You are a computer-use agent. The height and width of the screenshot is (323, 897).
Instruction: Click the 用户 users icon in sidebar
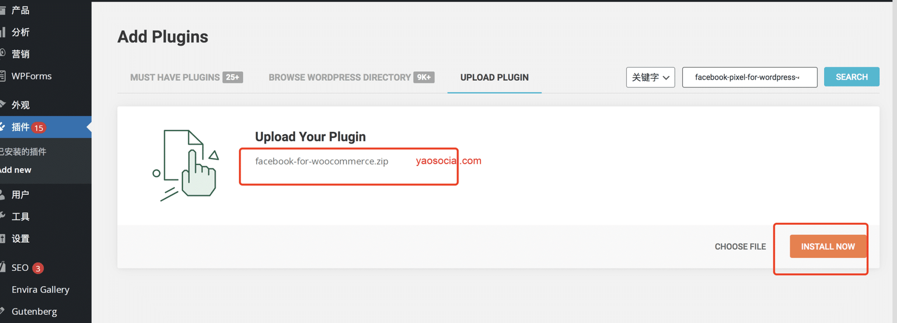2,195
